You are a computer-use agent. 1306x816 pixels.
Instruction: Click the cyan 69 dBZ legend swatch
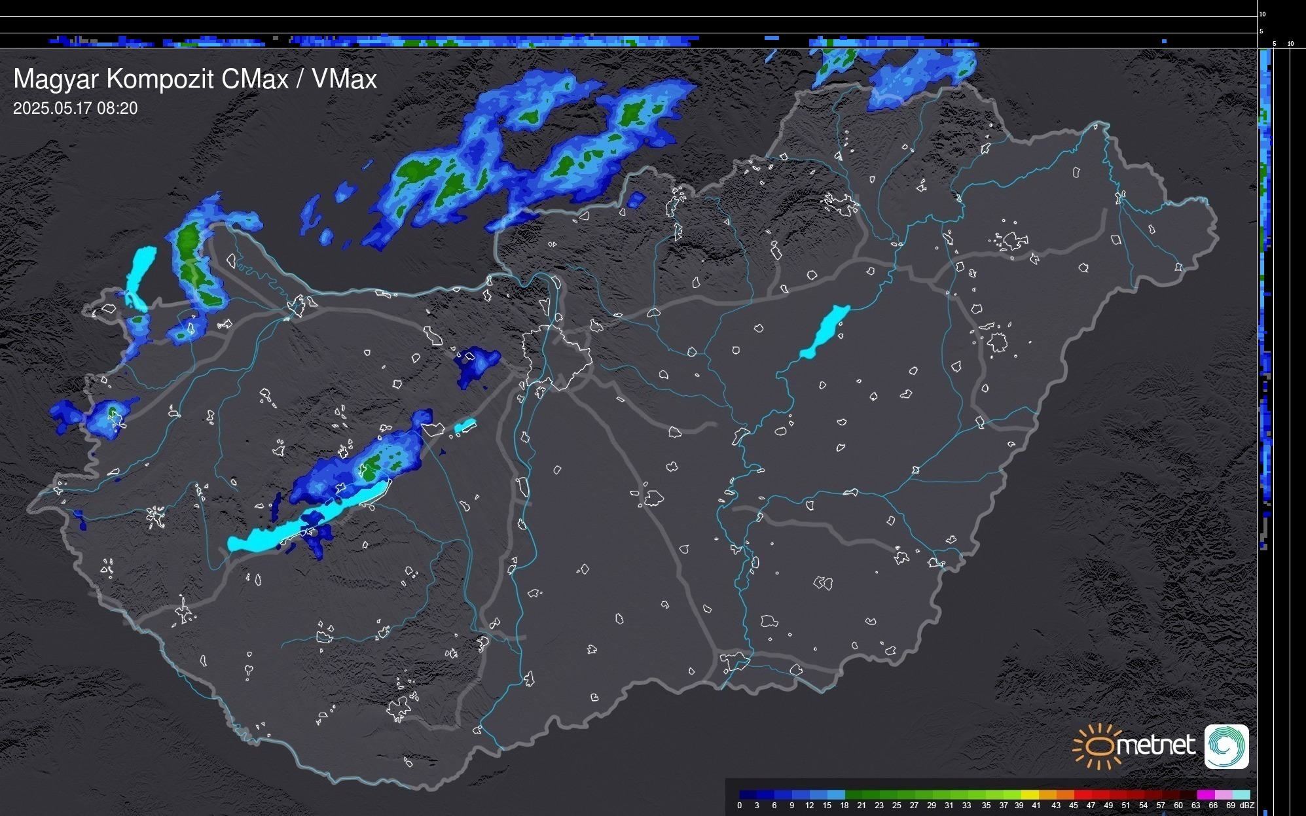(x=1241, y=794)
